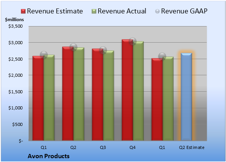Click the '$2,500' axis value

tap(15, 59)
